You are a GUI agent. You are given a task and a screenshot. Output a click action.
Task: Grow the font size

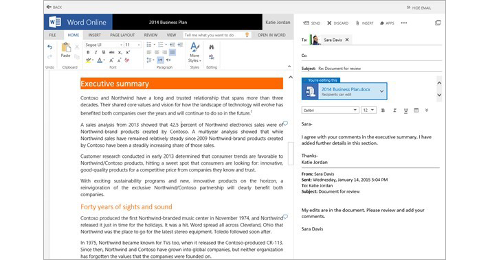click(x=111, y=60)
